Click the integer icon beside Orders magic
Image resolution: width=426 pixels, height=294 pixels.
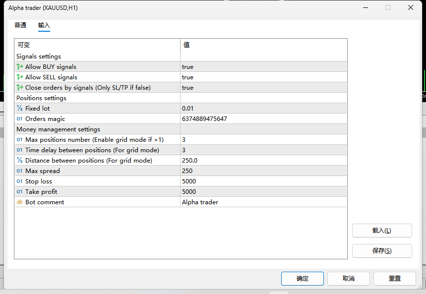point(19,119)
